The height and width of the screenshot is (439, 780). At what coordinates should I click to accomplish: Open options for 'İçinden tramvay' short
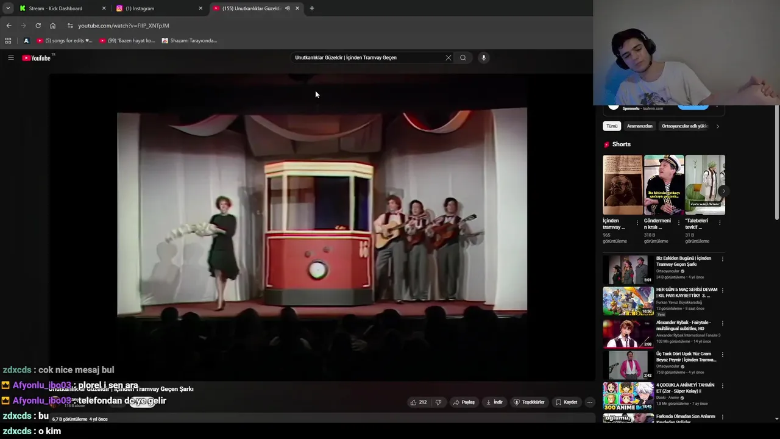tap(637, 223)
